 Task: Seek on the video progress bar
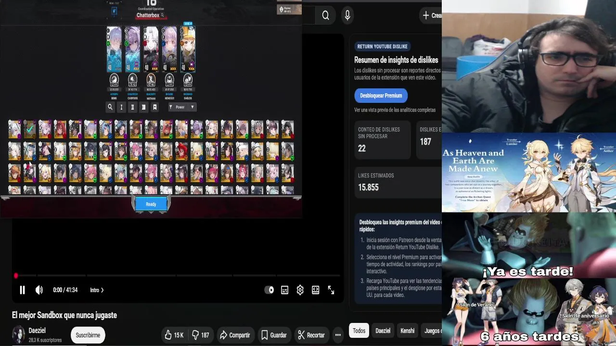pyautogui.click(x=178, y=275)
